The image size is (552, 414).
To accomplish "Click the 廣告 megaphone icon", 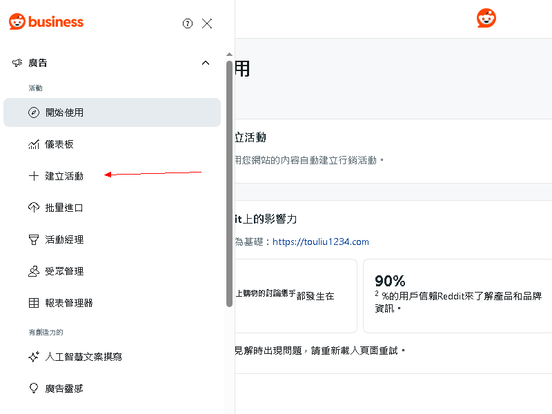I will (x=17, y=63).
